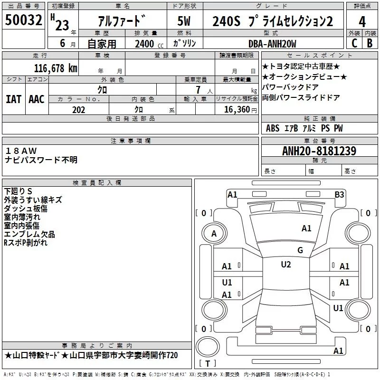
Task: Select the chassis number ANH20-8181239
Action: [319, 151]
